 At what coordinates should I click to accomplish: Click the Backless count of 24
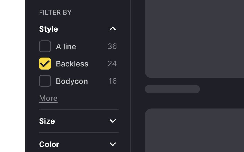(x=112, y=64)
